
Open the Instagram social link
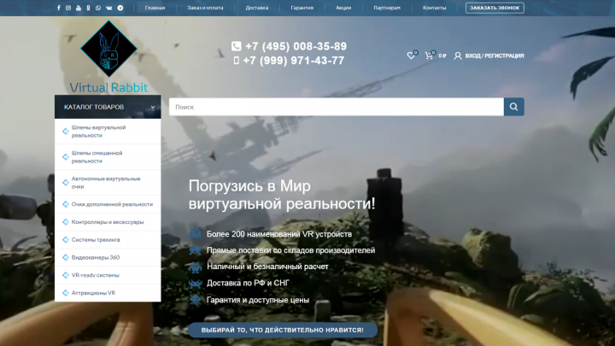coord(68,8)
